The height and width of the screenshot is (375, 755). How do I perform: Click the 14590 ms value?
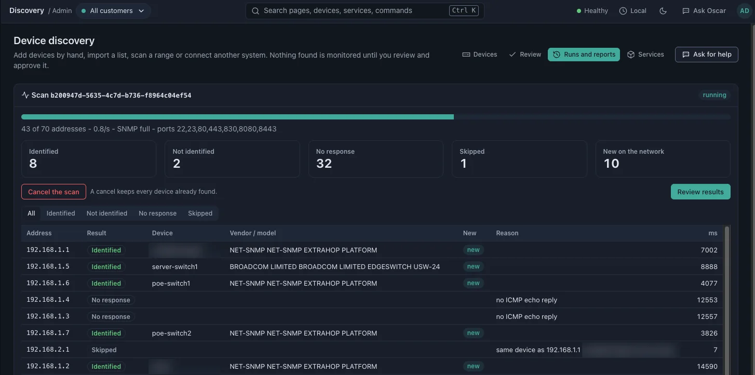pyautogui.click(x=707, y=366)
